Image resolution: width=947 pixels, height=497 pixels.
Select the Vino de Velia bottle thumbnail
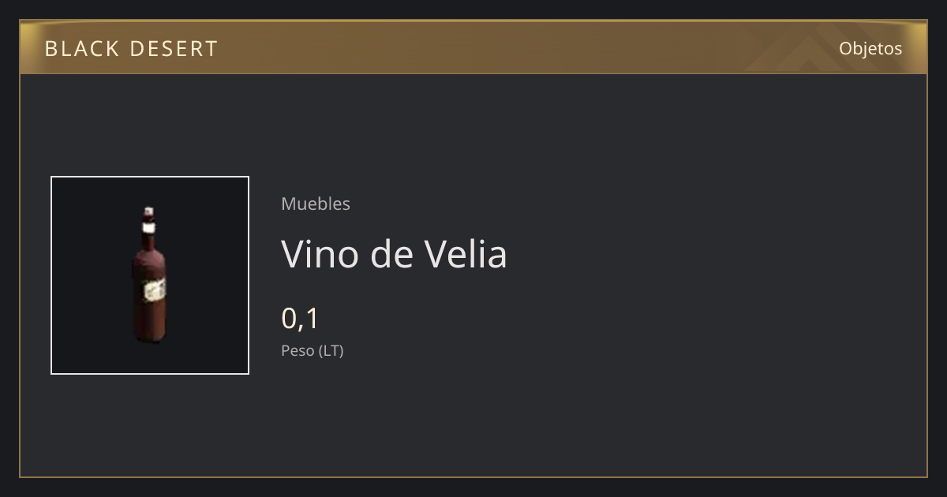coord(150,275)
